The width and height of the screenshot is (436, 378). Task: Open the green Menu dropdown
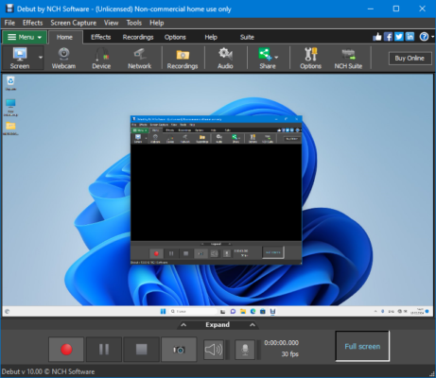click(25, 37)
